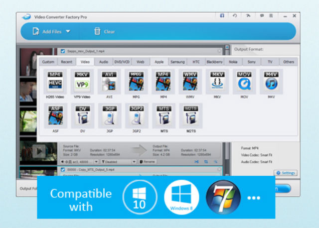
Task: Switch to the Video tab
Action: (x=85, y=62)
